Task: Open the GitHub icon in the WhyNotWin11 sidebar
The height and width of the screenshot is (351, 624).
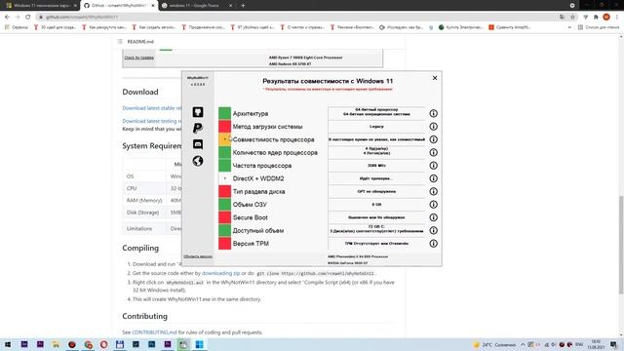Action: [x=198, y=112]
